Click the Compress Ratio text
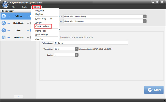This screenshot has height=102, width=166. tap(95, 49)
